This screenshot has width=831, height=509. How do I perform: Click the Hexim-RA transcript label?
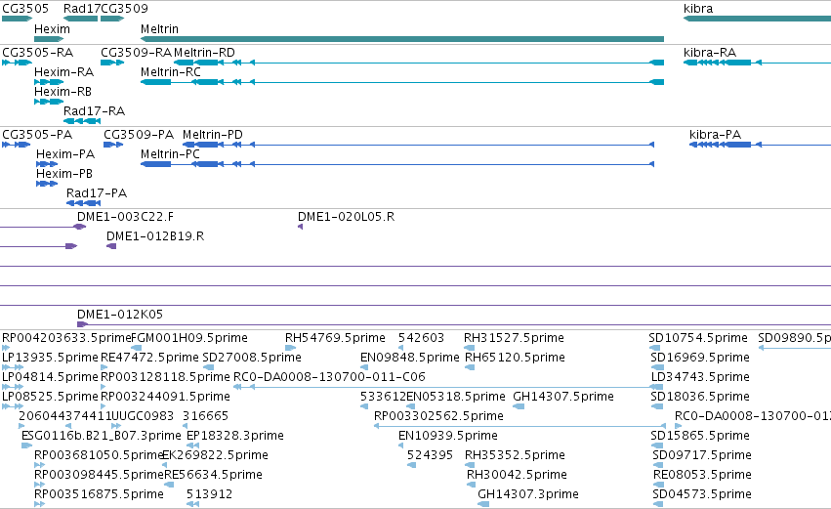tap(64, 72)
